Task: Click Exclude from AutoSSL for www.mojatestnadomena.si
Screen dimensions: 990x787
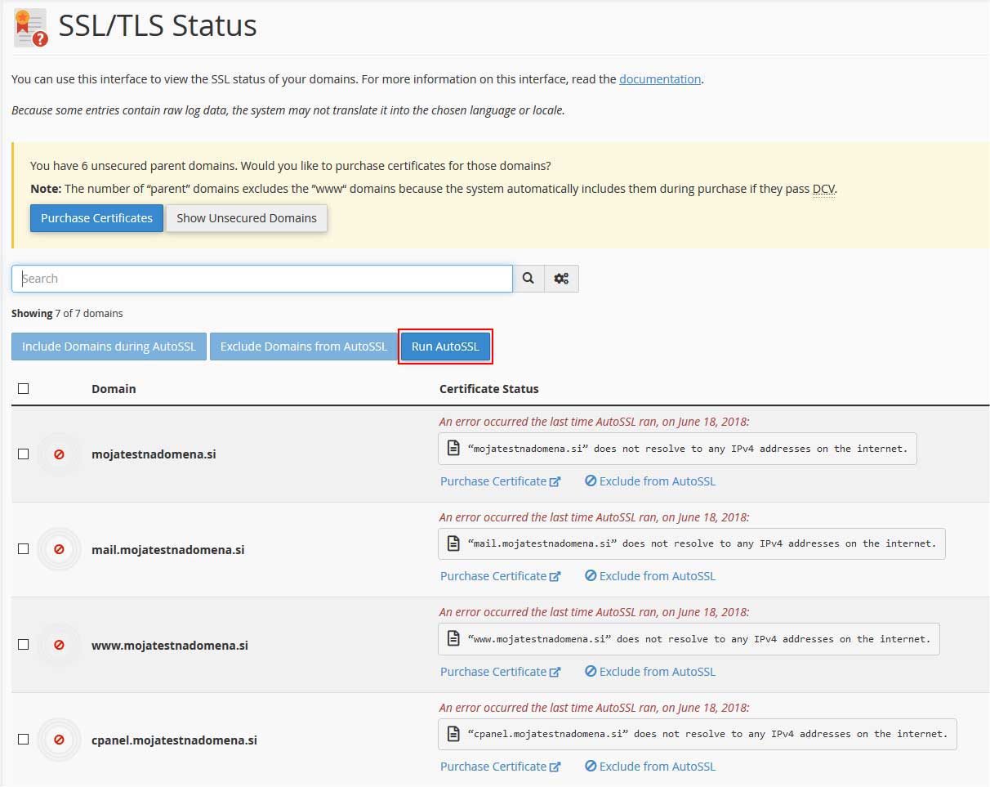Action: 650,672
